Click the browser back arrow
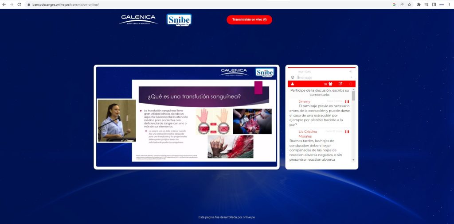Screen dimensions: 454x224 click(4, 4)
